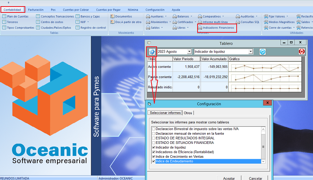
Task: Open the Tablero settings gear icon
Action: [x=152, y=51]
